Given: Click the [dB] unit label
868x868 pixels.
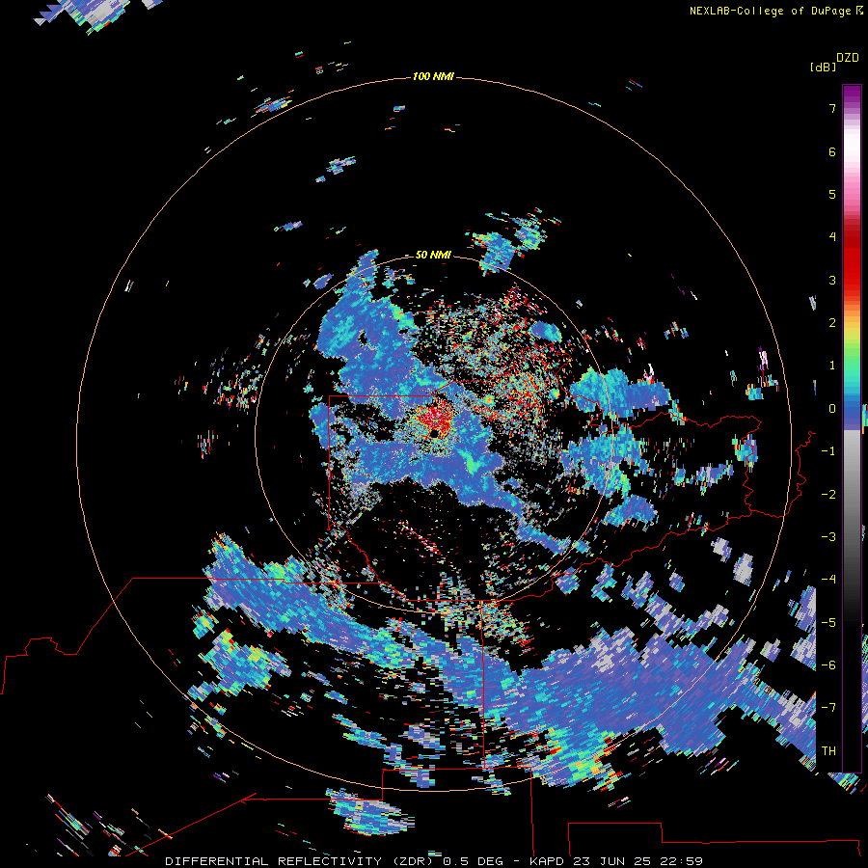Looking at the screenshot, I should pyautogui.click(x=823, y=67).
